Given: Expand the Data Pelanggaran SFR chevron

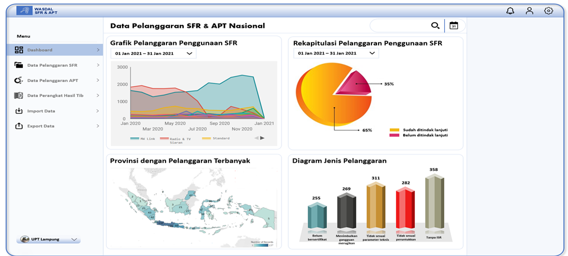Looking at the screenshot, I should point(98,65).
